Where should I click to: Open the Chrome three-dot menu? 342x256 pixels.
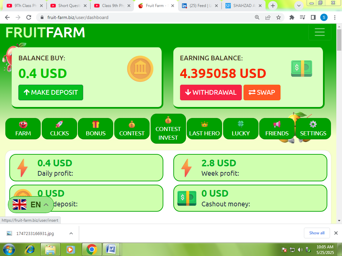point(335,17)
